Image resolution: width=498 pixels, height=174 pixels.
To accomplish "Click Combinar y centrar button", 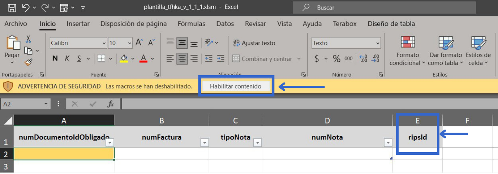I will tap(262, 58).
